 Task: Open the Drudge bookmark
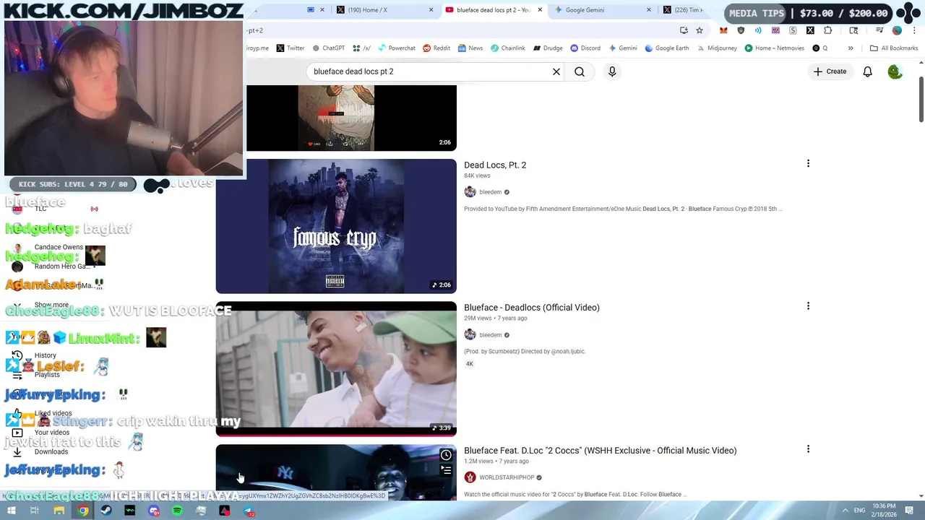[x=548, y=48]
